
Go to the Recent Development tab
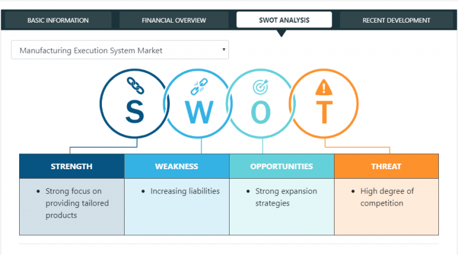coord(396,20)
